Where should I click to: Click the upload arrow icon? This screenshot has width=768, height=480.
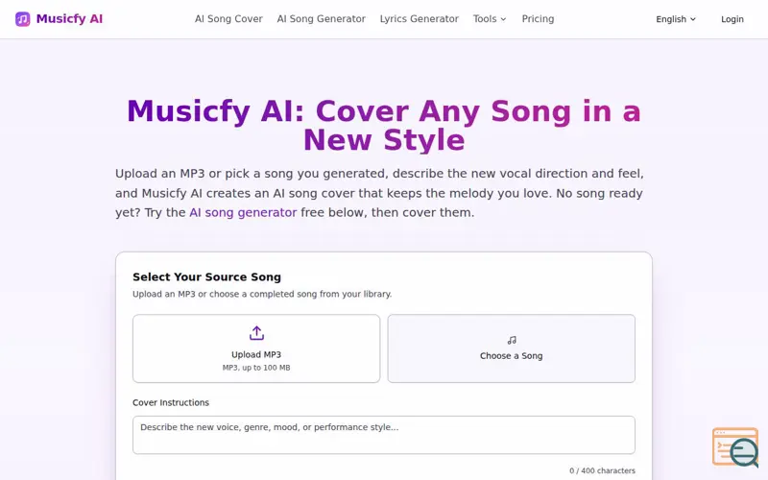coord(256,333)
